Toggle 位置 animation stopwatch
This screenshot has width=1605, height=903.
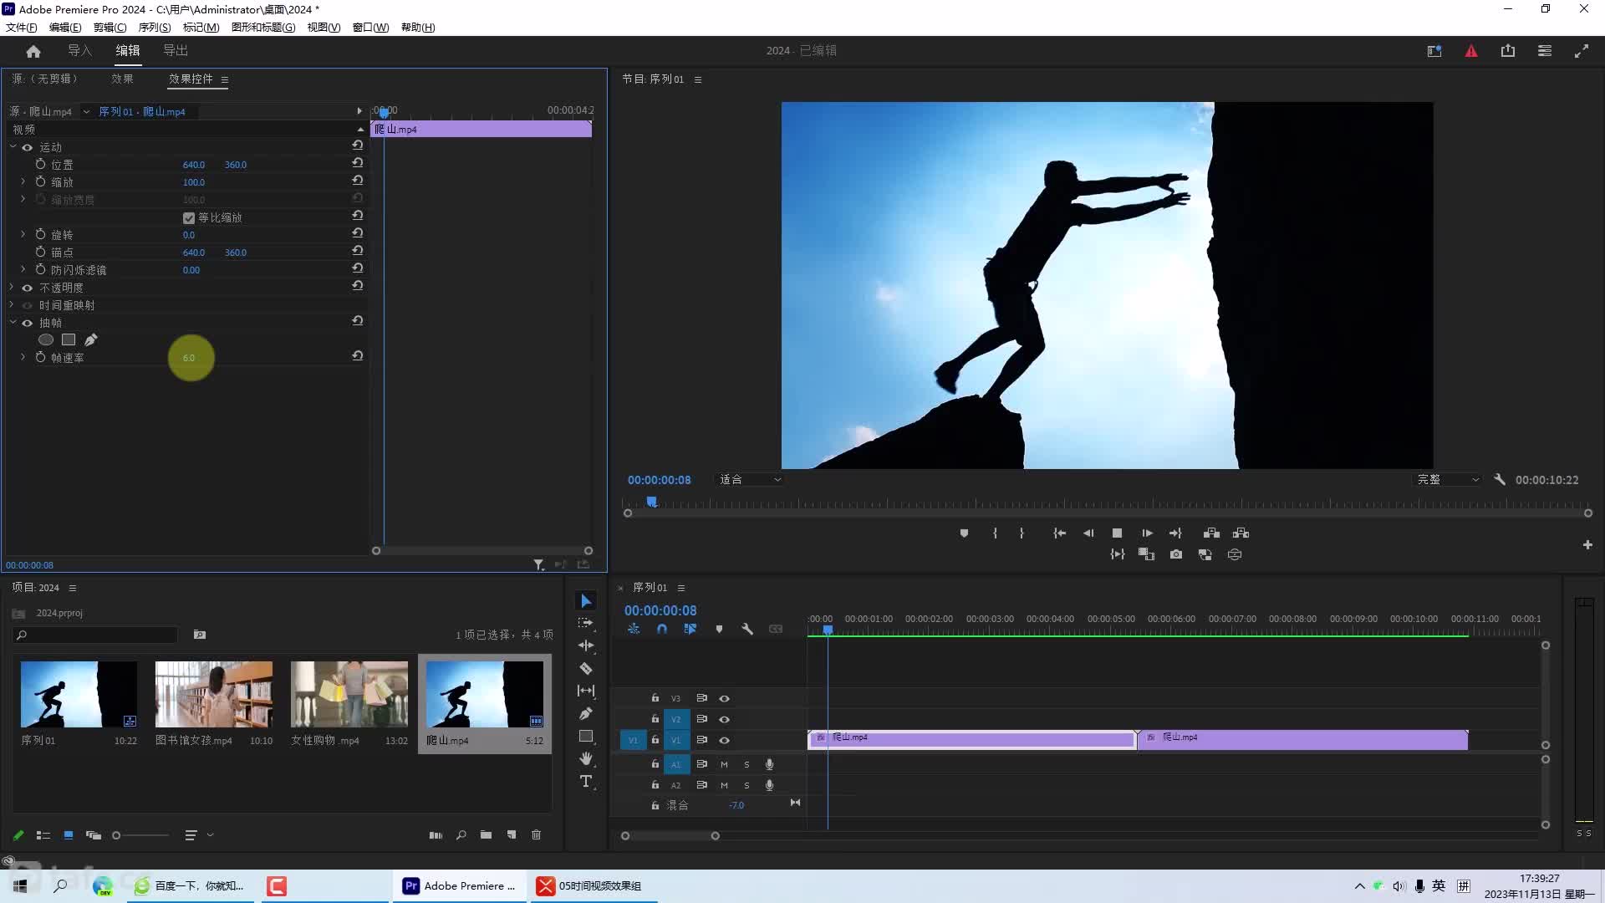[x=40, y=164]
